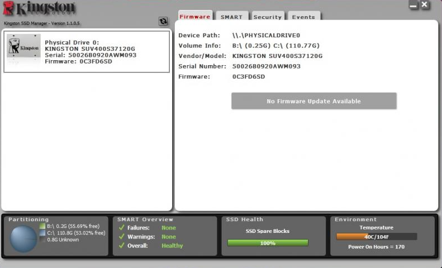
Task: Click C:\ 110.8G (53.02% free) entry
Action: pyautogui.click(x=76, y=233)
